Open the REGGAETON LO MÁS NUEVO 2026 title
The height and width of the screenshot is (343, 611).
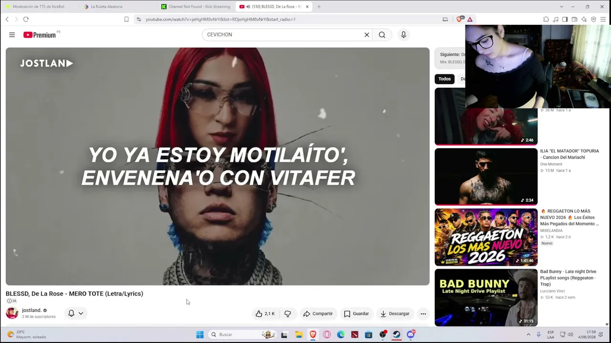coord(569,217)
